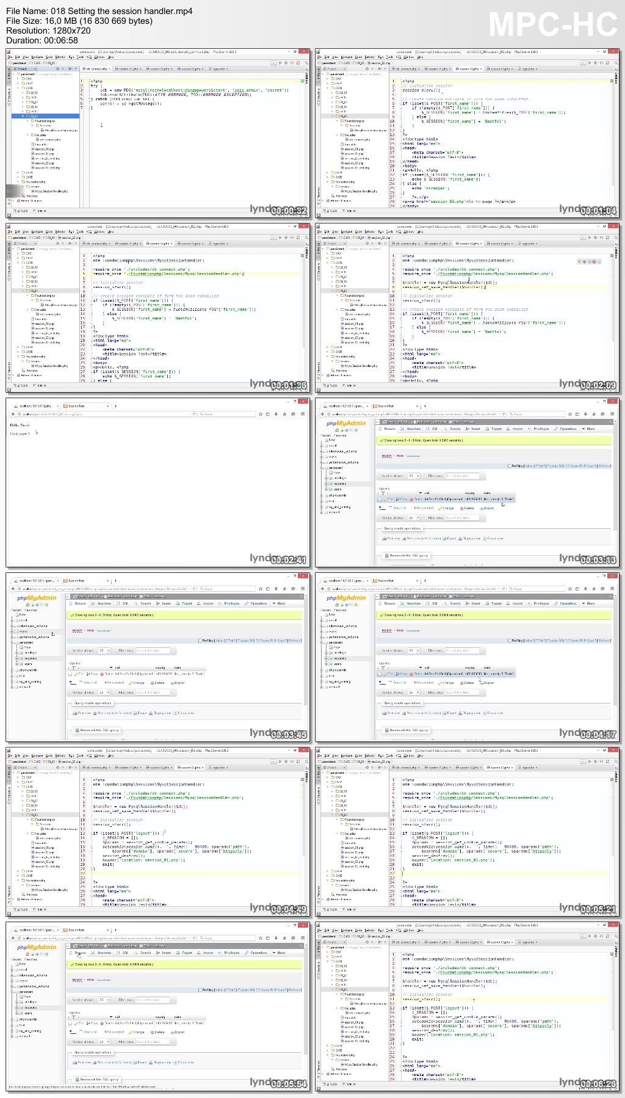Open SQL tab in the 00:03:13 frame

(x=432, y=429)
